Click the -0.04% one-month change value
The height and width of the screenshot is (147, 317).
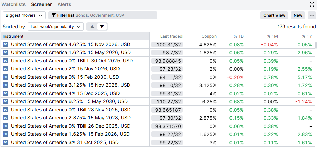pos(269,45)
